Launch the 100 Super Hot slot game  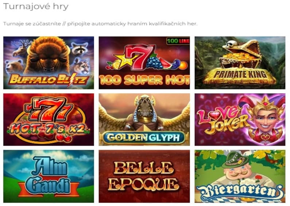144,63
